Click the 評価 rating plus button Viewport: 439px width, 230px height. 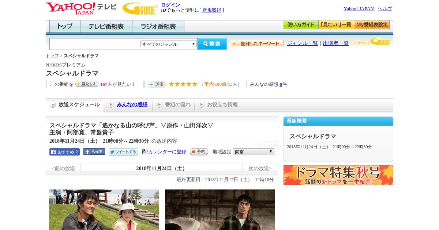[157, 84]
